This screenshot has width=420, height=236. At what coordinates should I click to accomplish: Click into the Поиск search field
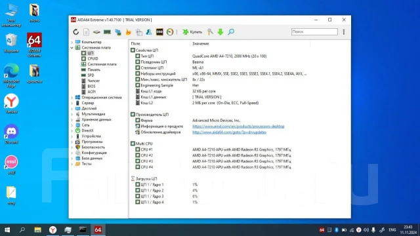click(314, 31)
